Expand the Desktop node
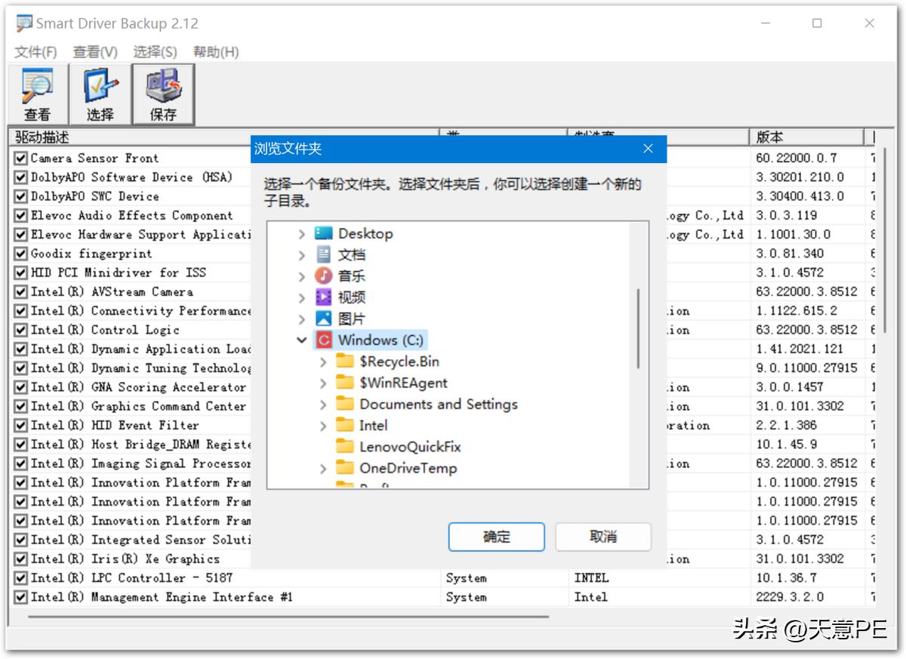Viewport: 906px width, 659px height. [302, 233]
